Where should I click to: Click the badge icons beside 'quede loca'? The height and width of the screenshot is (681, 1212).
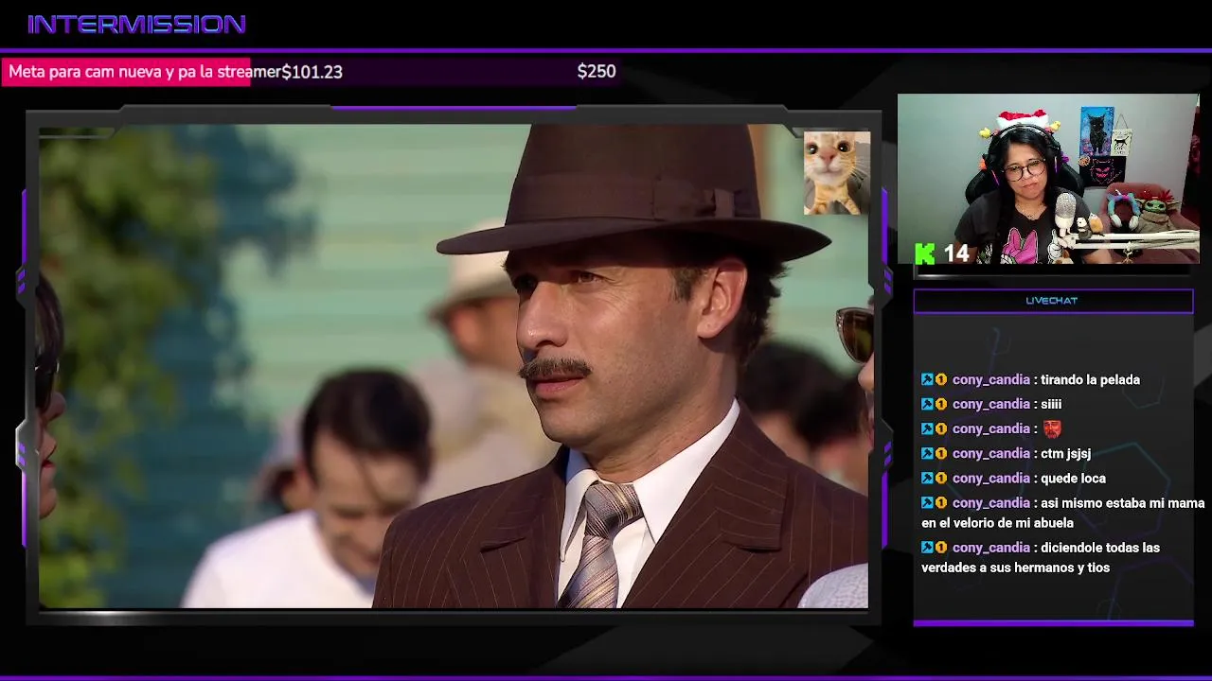934,479
